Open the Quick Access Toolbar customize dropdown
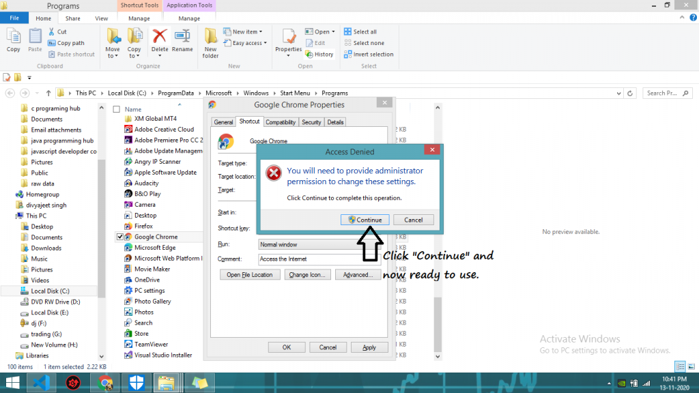 [29, 78]
